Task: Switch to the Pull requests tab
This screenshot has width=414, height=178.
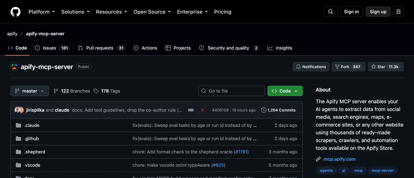Action: point(101,48)
